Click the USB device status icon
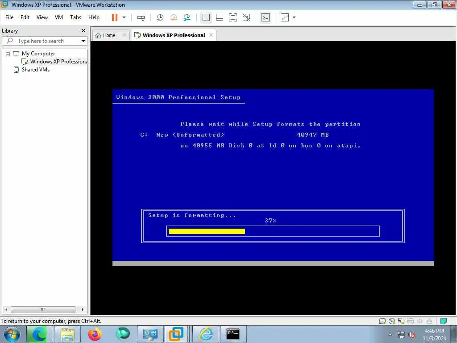The image size is (457, 343). point(429,322)
